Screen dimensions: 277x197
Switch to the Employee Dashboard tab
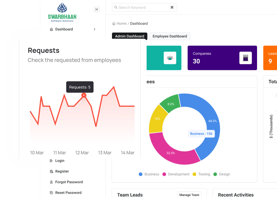click(x=170, y=36)
